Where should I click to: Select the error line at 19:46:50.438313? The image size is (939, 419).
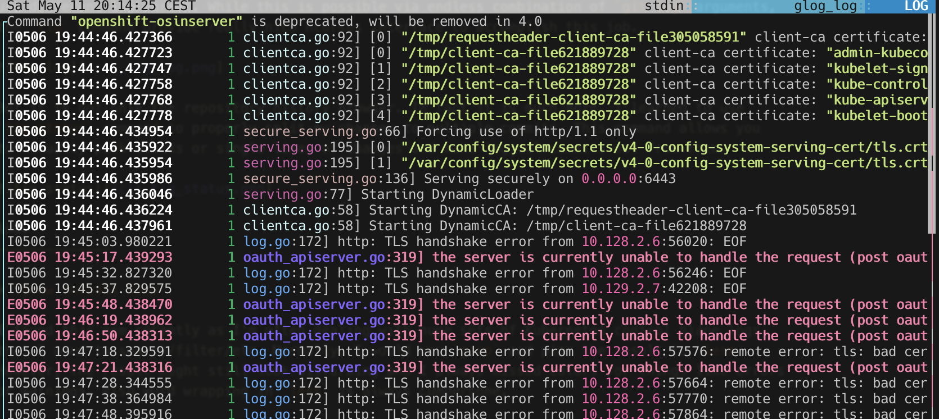point(467,336)
